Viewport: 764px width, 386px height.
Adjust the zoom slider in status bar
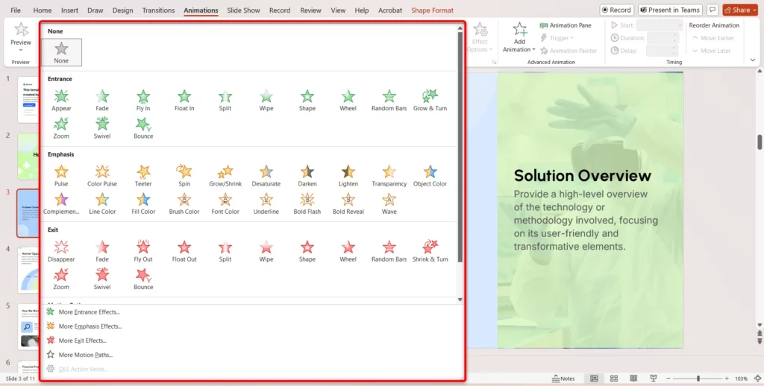(698, 379)
